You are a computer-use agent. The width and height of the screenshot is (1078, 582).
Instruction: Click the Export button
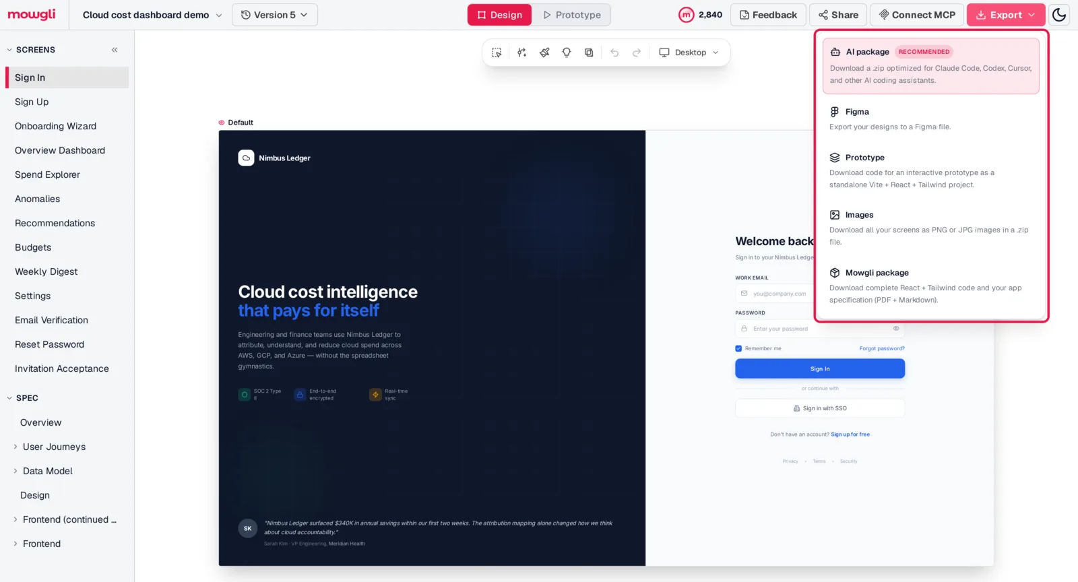(1006, 15)
